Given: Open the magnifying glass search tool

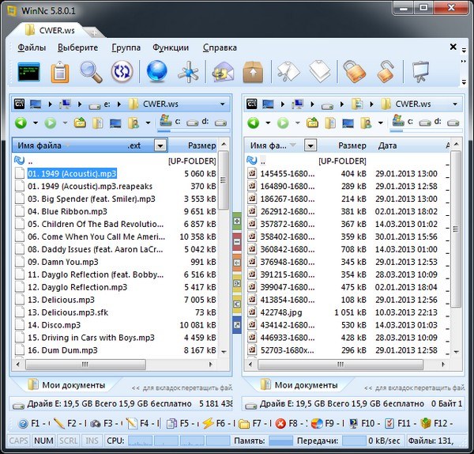Looking at the screenshot, I should (91, 73).
